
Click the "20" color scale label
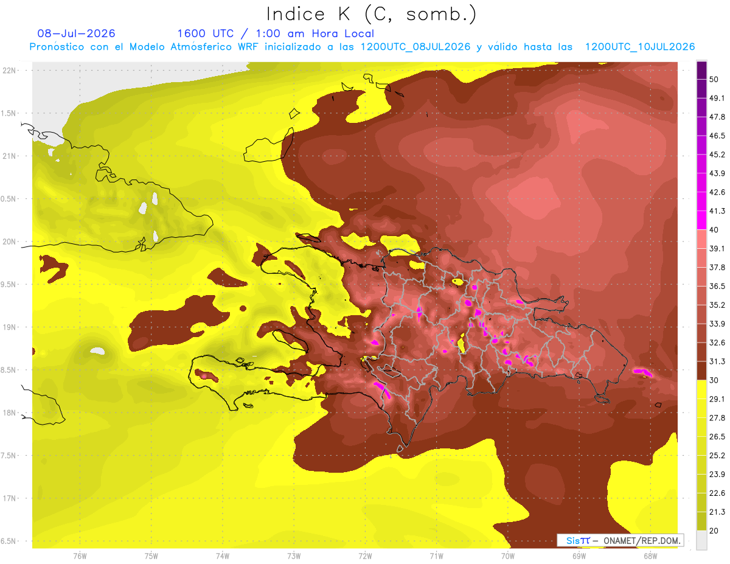[x=714, y=531]
